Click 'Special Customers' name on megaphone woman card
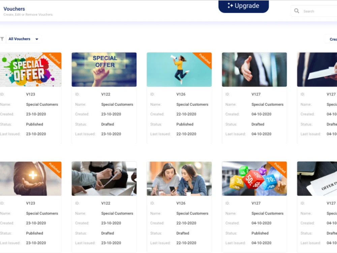 (192, 104)
